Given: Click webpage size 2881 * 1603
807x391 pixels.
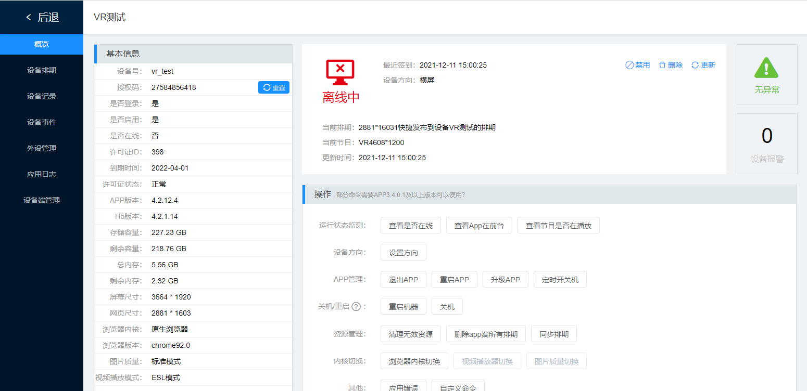Looking at the screenshot, I should point(171,313).
